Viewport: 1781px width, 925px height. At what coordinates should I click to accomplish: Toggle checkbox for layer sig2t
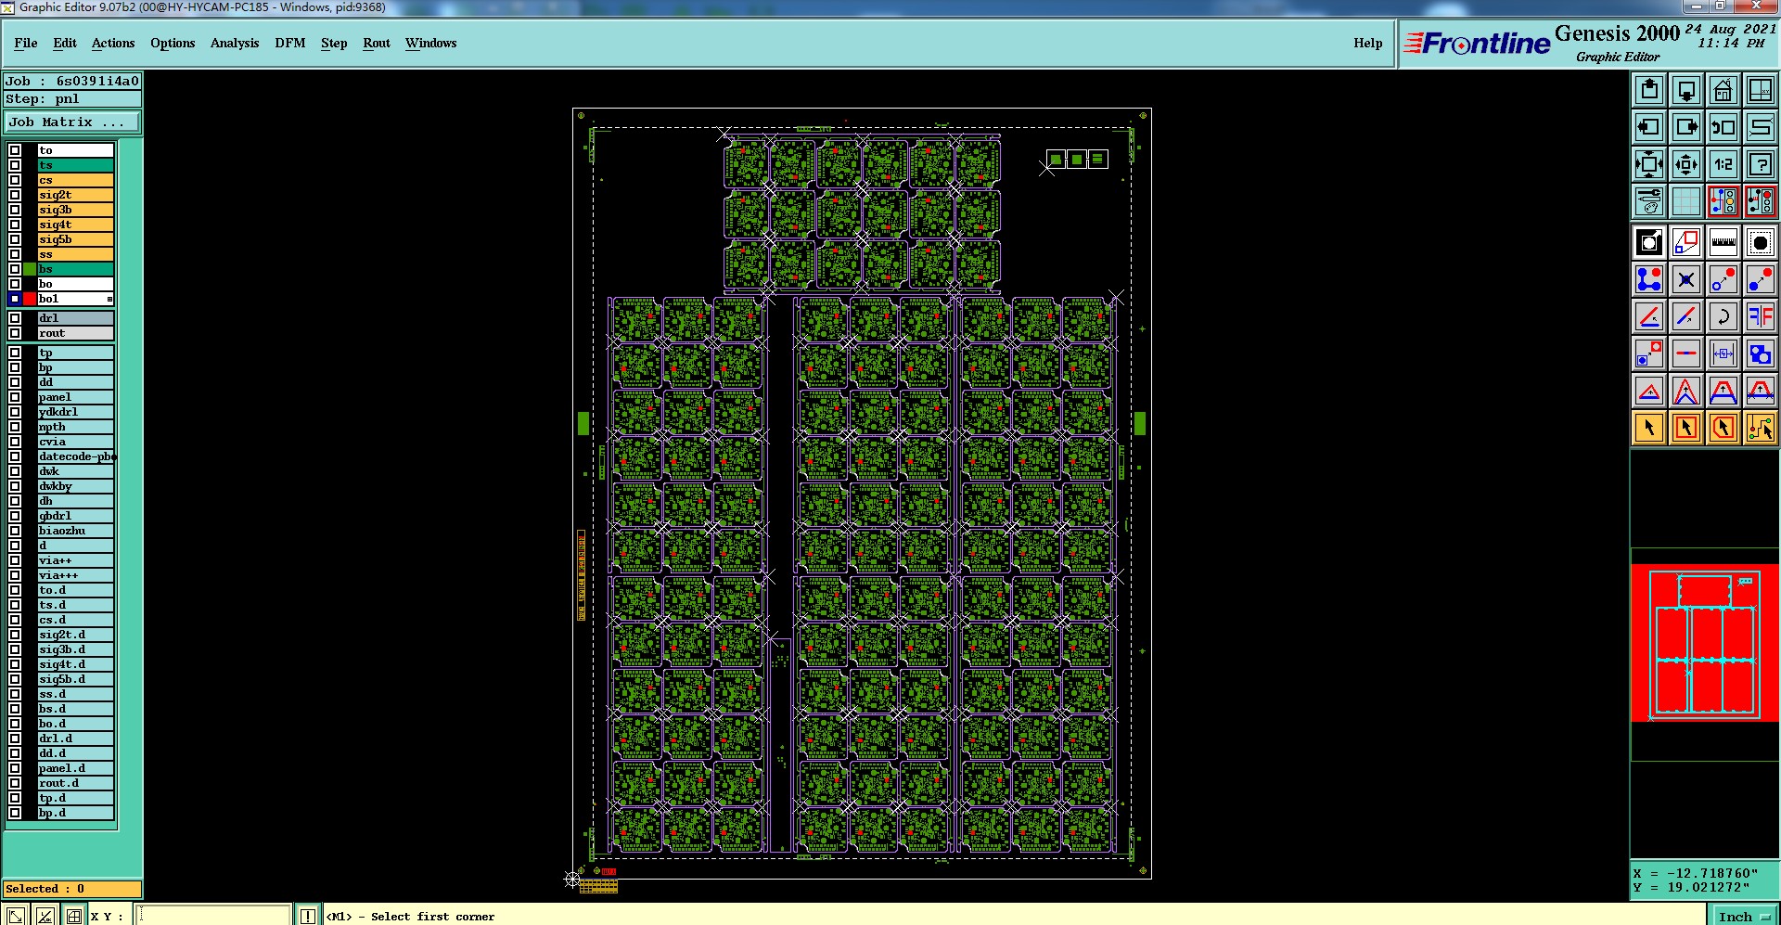(x=15, y=195)
